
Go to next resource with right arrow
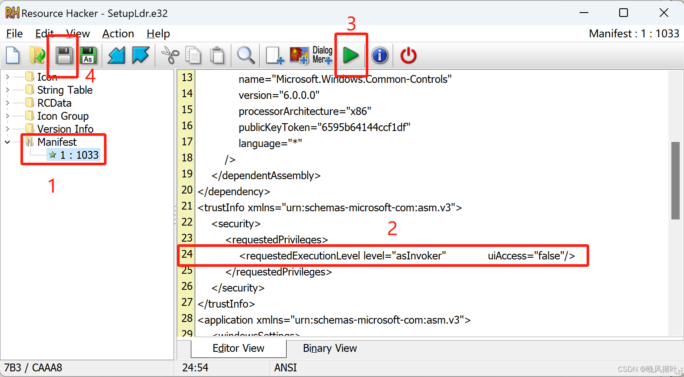(x=141, y=56)
